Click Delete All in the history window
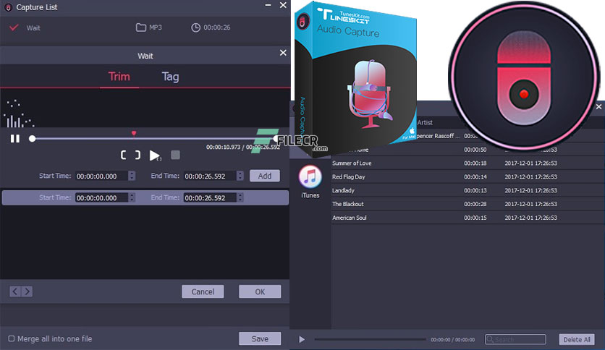The height and width of the screenshot is (350, 605). click(577, 339)
